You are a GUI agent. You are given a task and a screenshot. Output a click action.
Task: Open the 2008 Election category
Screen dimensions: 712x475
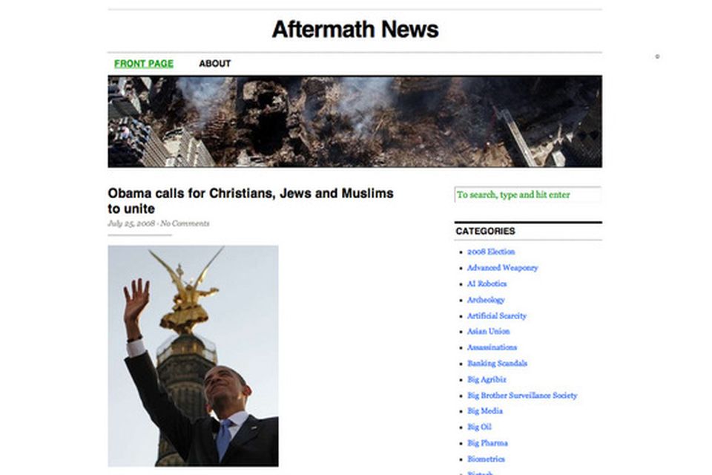pyautogui.click(x=491, y=252)
